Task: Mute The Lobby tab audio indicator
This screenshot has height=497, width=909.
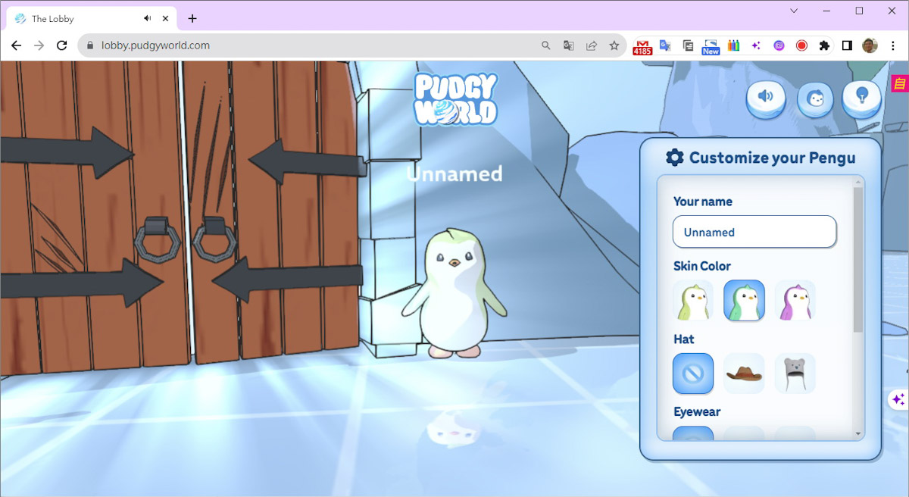Action: point(146,19)
